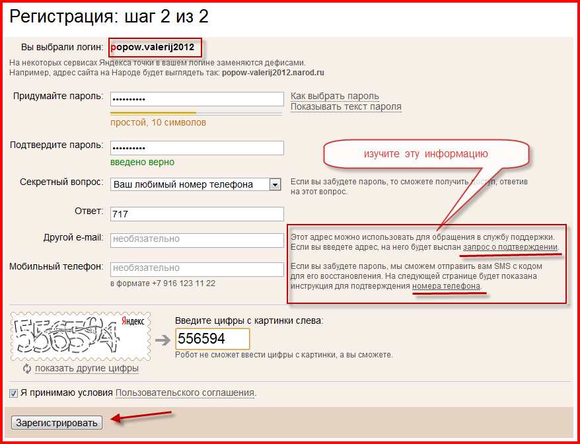Click the Мобильный телефон field
The height and width of the screenshot is (444, 580).
tap(197, 270)
